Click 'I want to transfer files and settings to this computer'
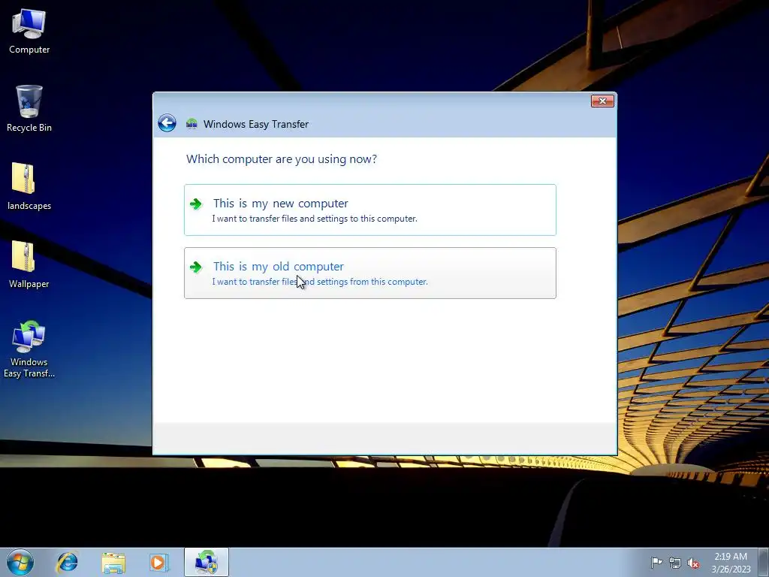 click(x=315, y=219)
